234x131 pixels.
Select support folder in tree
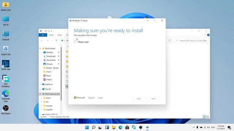(x=49, y=110)
